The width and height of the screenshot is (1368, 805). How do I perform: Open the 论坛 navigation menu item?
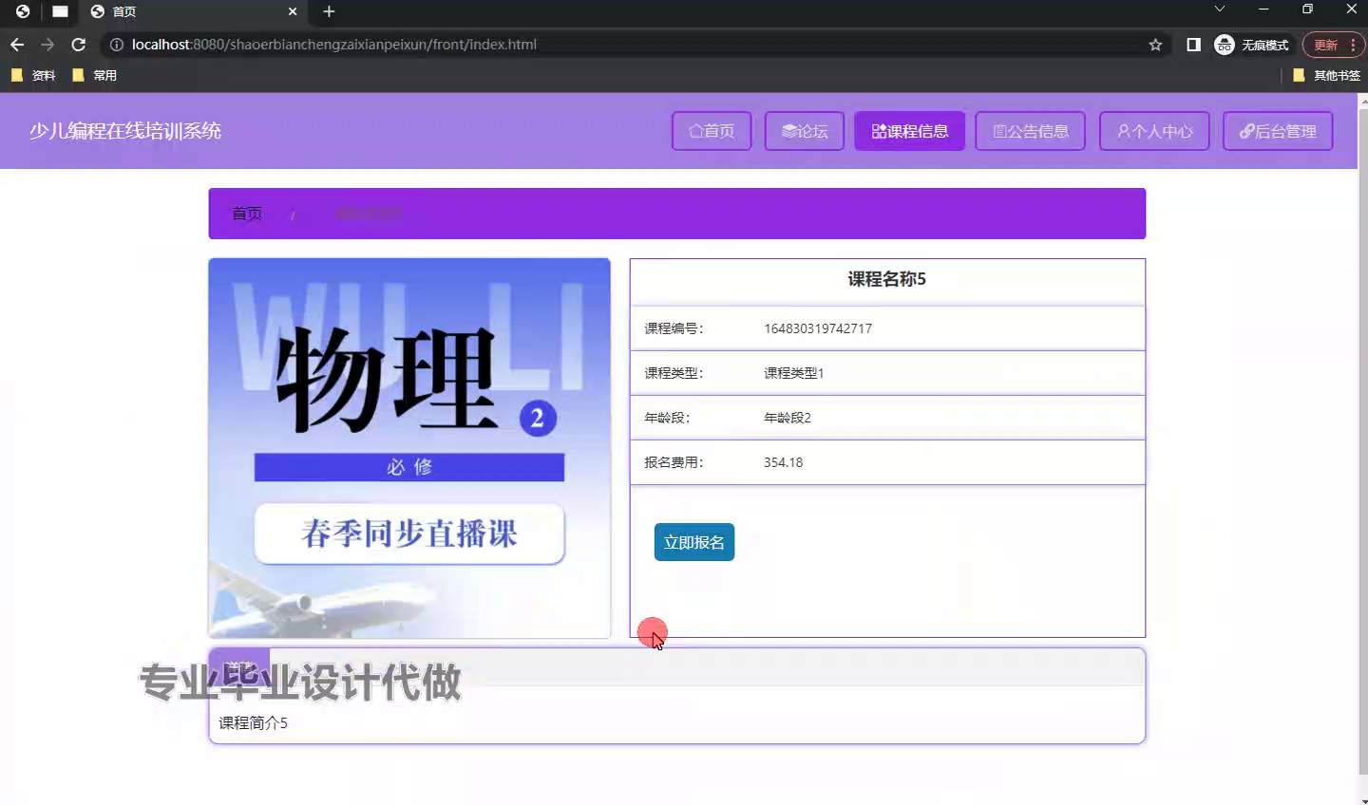[x=805, y=131]
